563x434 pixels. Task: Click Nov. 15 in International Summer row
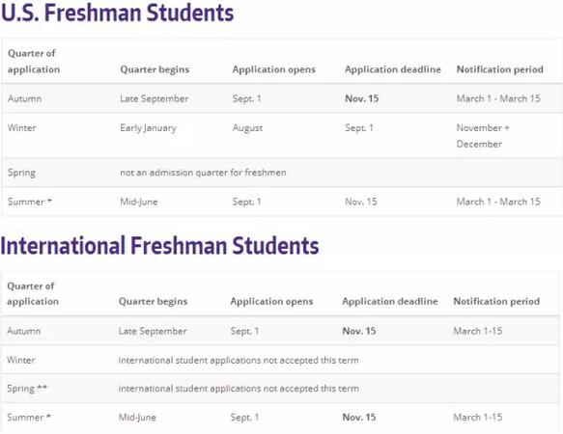359,418
